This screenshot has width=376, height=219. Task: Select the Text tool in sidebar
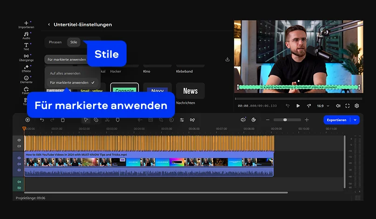(x=26, y=46)
